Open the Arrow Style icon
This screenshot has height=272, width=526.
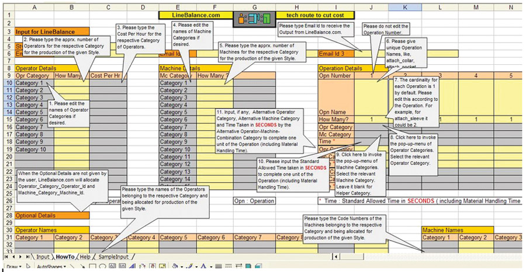point(238,266)
